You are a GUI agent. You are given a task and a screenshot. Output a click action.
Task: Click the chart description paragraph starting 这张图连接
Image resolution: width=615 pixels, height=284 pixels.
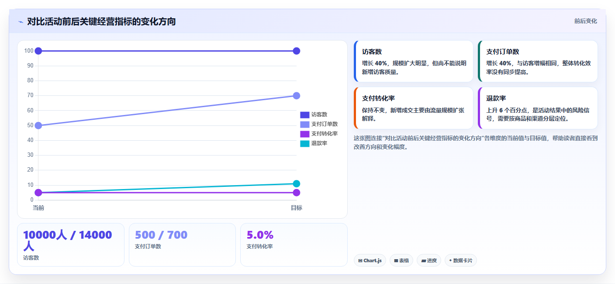click(x=476, y=142)
